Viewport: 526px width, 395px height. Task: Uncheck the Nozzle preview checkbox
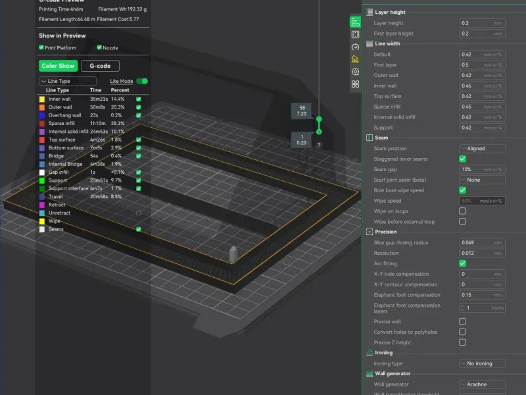[99, 47]
